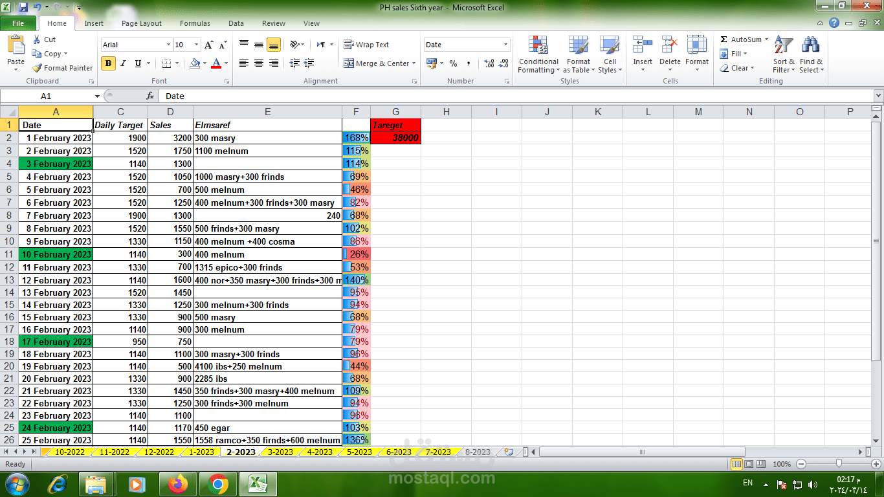This screenshot has width=884, height=497.
Task: Activate the Format Painter brush
Action: point(38,68)
